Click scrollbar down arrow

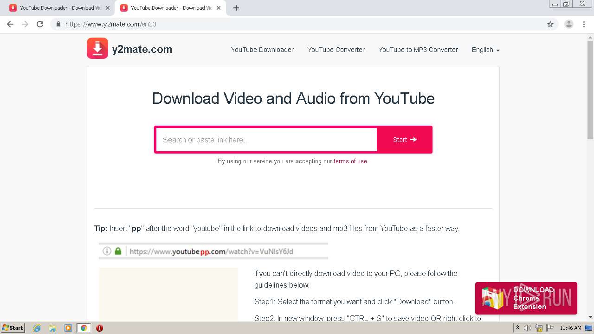click(x=590, y=317)
